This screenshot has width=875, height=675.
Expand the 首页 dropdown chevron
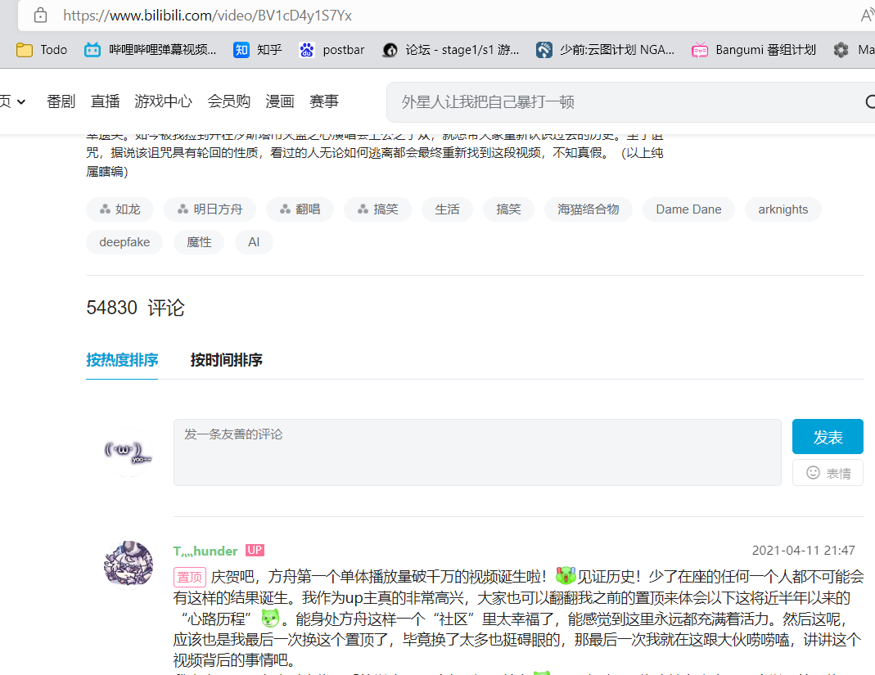coord(21,101)
